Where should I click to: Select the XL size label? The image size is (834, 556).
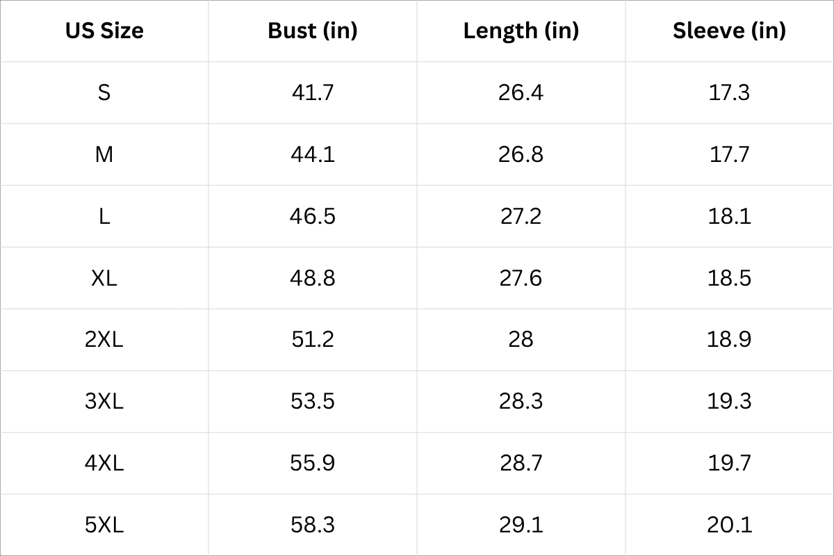pyautogui.click(x=104, y=278)
